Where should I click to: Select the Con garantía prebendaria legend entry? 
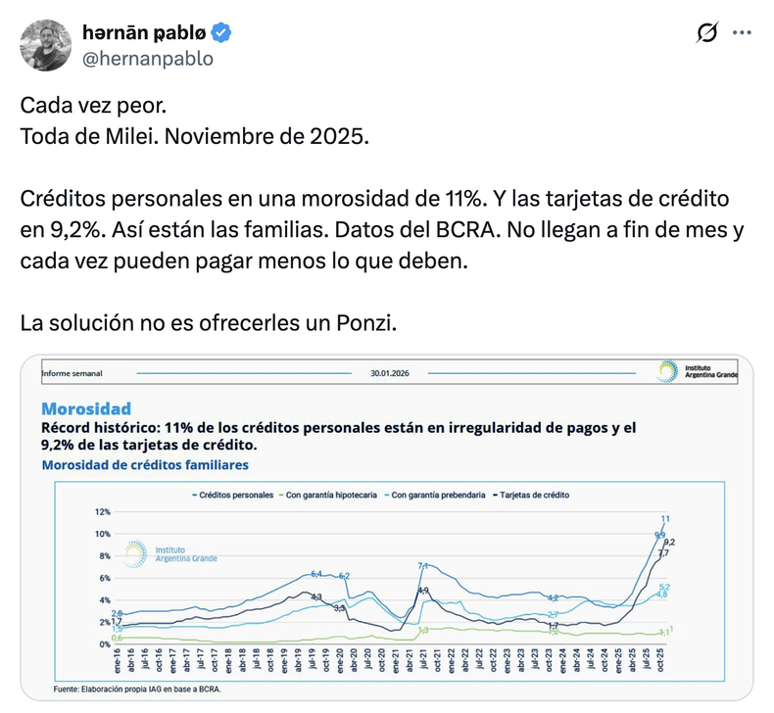435,496
